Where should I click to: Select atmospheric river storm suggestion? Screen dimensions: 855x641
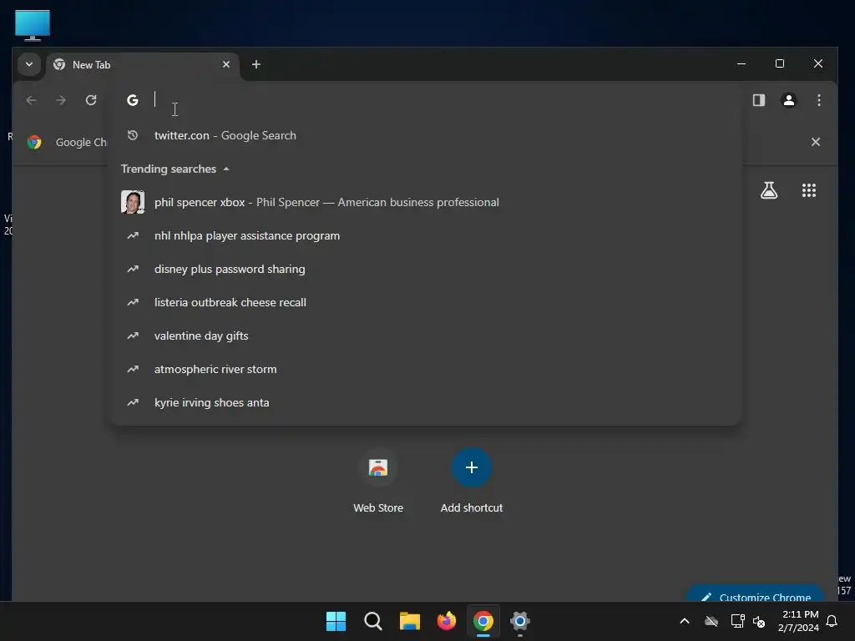coord(425,369)
